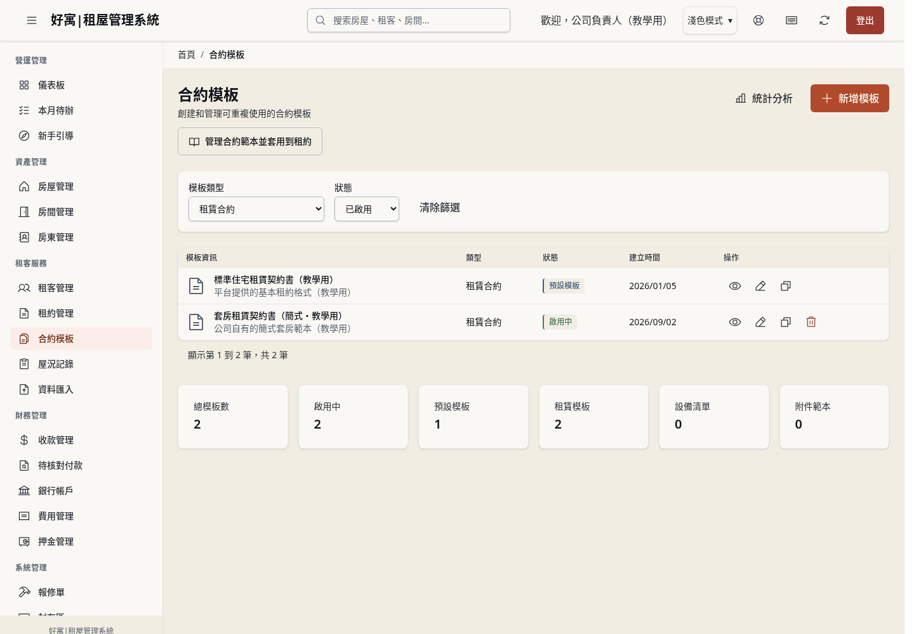Go to 本月待辦 in sidebar

pyautogui.click(x=81, y=110)
